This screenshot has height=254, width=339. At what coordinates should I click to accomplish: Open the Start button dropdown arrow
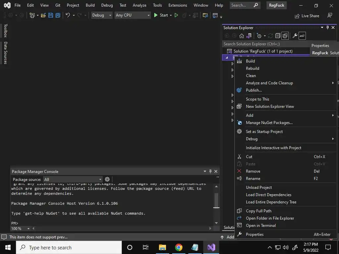click(171, 15)
